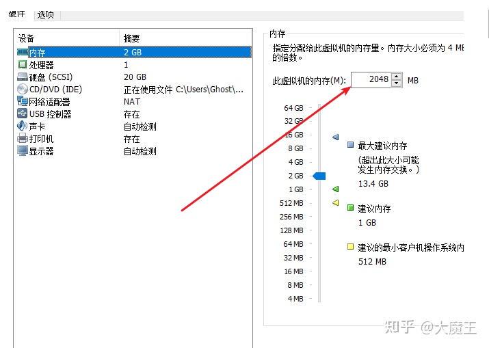Click the 64 GB label on the slider scale
Viewport: 489px width, 348px height.
[293, 108]
